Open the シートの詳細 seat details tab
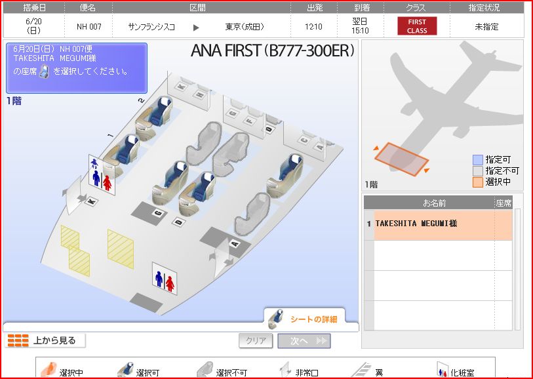533x379 pixels. click(305, 319)
